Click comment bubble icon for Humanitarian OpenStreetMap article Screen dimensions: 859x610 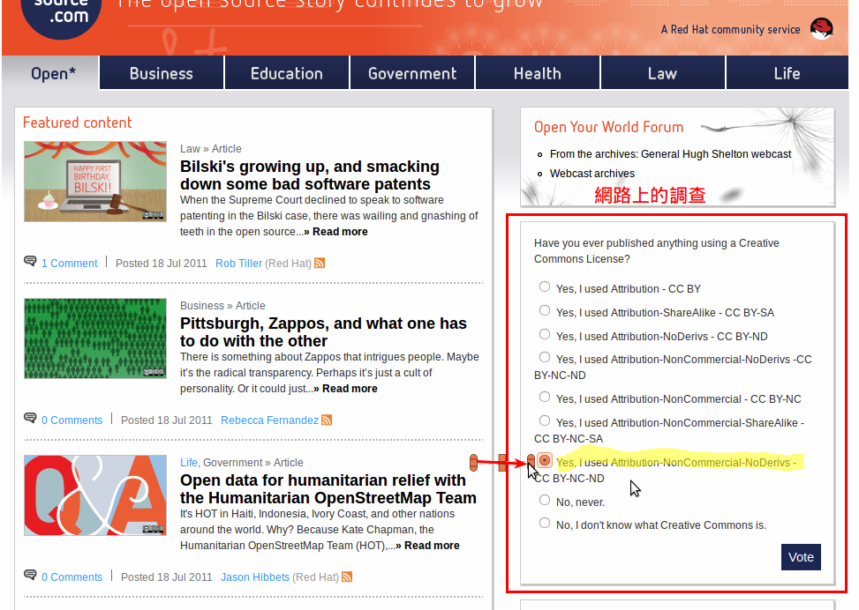click(30, 575)
